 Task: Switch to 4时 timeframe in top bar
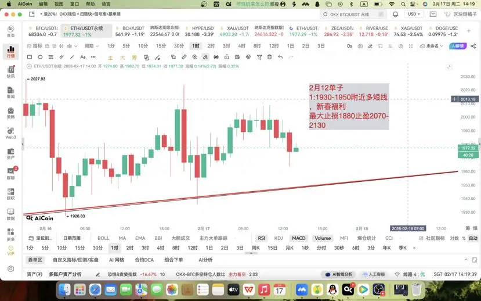point(241,46)
